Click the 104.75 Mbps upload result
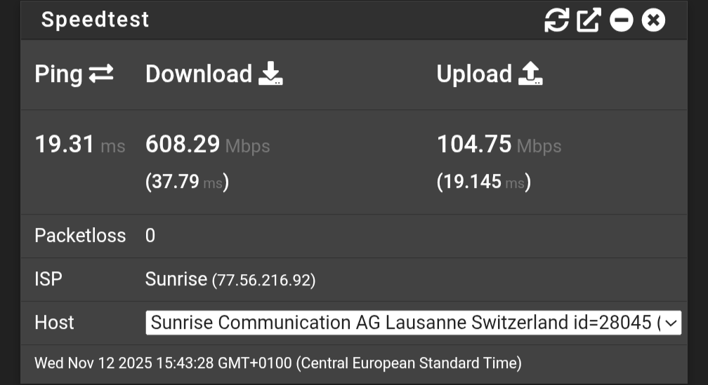 (x=474, y=144)
